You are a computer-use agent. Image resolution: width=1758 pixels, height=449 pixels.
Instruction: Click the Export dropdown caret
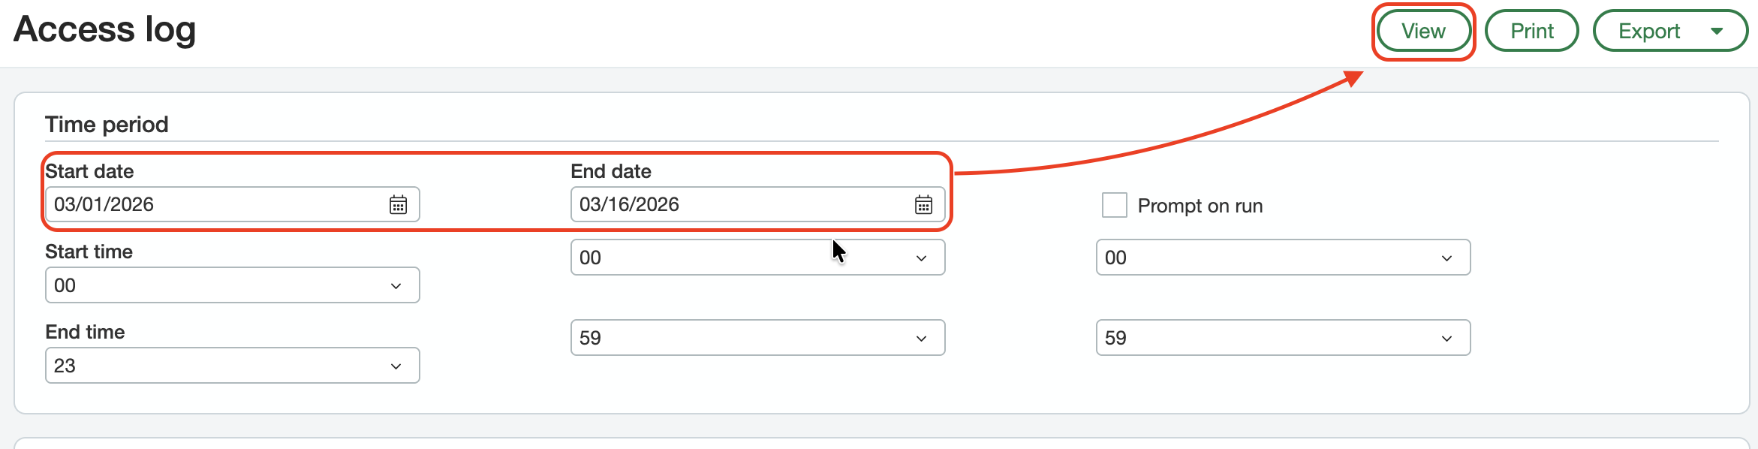coord(1717,31)
